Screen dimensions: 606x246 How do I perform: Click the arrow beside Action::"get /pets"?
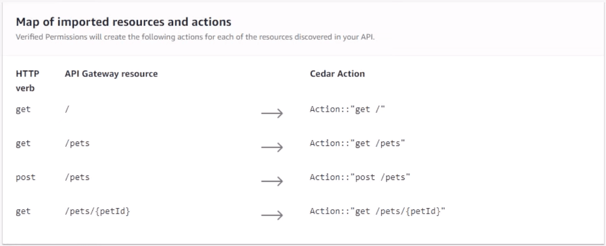pos(272,148)
